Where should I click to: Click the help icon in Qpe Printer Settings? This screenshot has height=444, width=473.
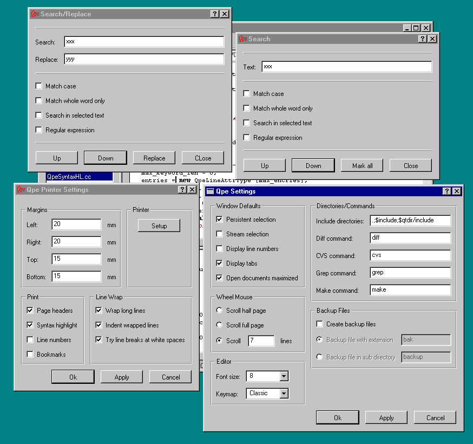[182, 190]
